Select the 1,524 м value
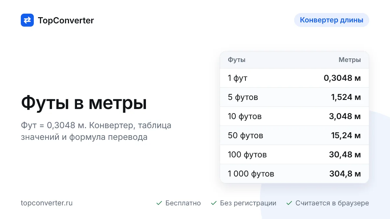390x219 pixels. 346,97
